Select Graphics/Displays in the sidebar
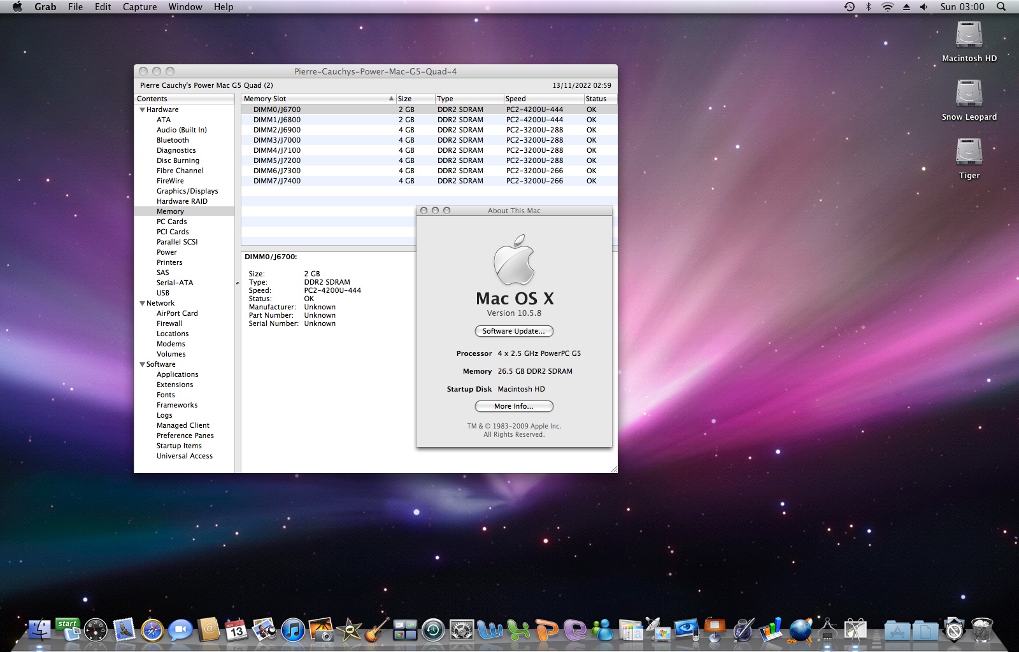 187,191
